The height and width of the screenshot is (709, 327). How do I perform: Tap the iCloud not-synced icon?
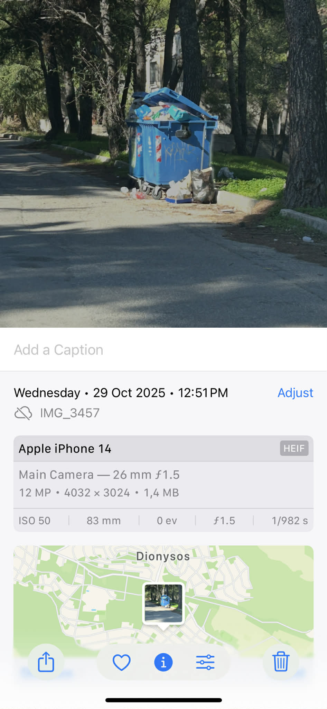pos(23,413)
